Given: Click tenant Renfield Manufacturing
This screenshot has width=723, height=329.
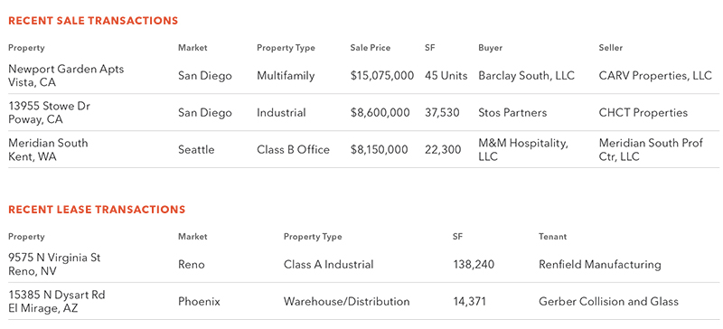Looking at the screenshot, I should coord(600,265).
